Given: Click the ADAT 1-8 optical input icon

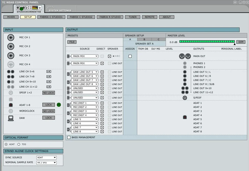Looking at the screenshot, I should point(11,105).
